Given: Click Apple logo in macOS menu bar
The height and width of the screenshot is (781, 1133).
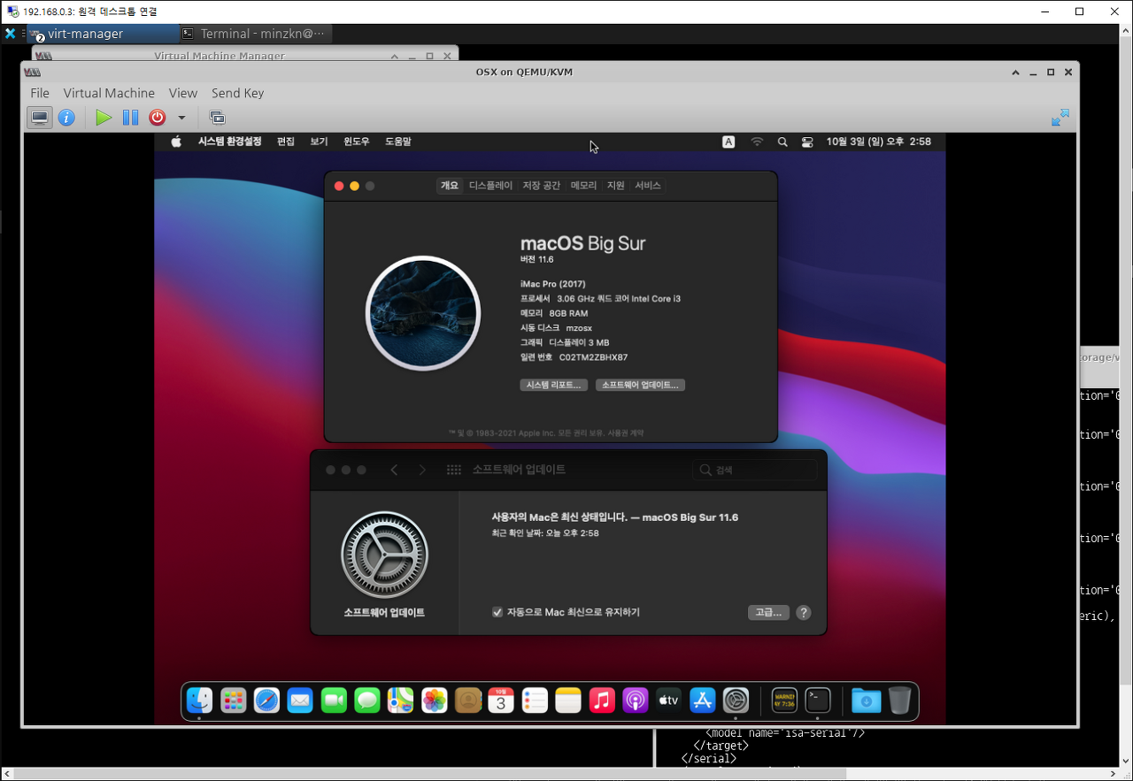Looking at the screenshot, I should [176, 142].
